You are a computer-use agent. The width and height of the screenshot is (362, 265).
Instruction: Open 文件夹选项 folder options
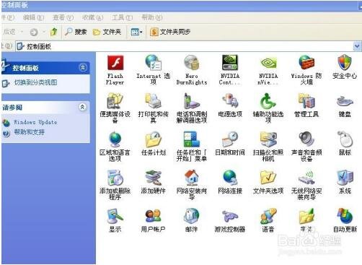268,182
